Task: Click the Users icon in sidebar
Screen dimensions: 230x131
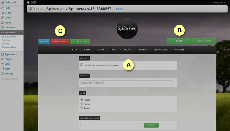Action: coord(2,64)
